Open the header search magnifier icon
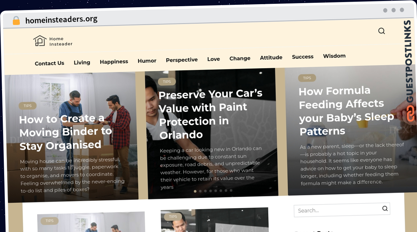 click(x=382, y=31)
